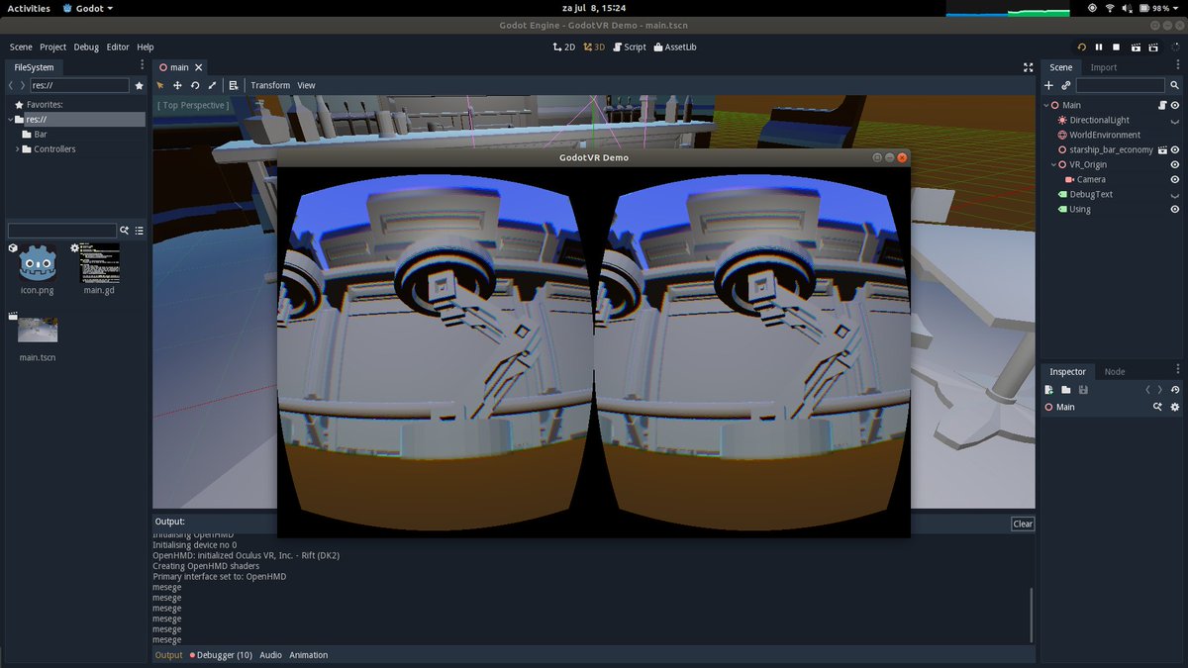The height and width of the screenshot is (668, 1188).
Task: Select the Scale mode tool in viewport toolbar
Action: click(x=212, y=85)
